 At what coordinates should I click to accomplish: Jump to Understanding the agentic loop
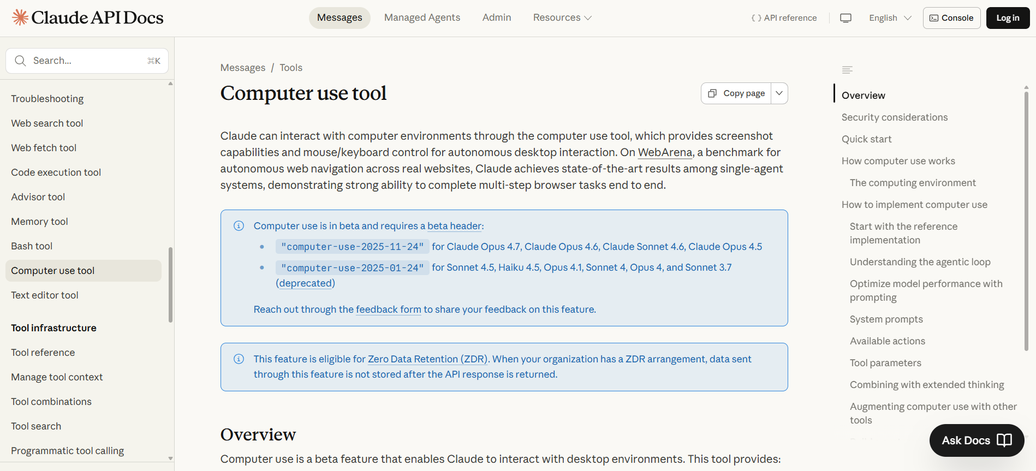tap(920, 262)
